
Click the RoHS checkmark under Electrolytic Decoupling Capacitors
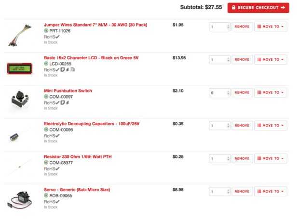(57, 136)
